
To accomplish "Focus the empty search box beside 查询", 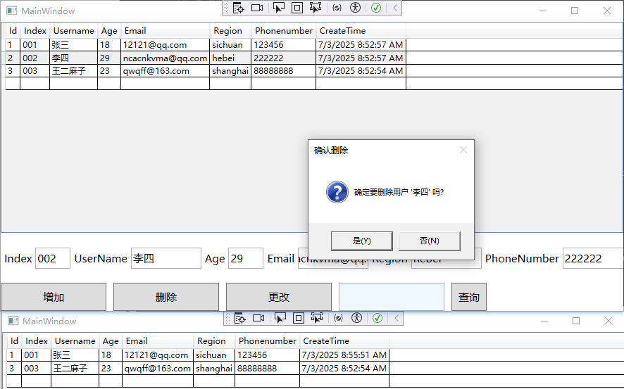I will [391, 297].
